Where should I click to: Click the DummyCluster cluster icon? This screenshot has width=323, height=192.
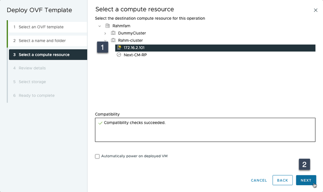click(113, 33)
